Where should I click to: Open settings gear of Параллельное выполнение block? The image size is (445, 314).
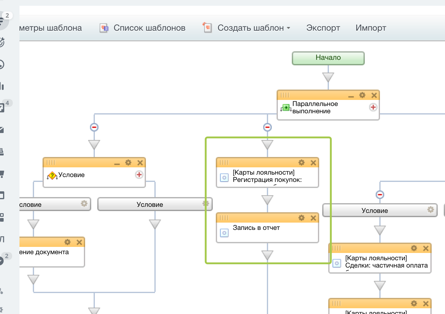point(362,95)
